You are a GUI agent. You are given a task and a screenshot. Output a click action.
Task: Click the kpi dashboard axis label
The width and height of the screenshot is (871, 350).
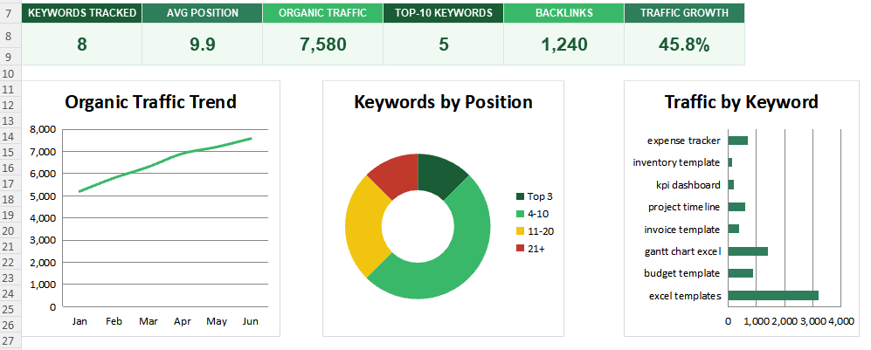688,185
